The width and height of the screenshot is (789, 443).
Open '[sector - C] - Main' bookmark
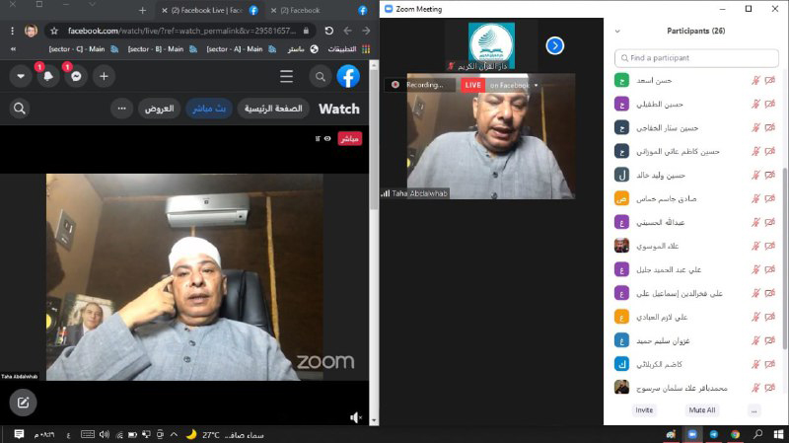pos(84,49)
